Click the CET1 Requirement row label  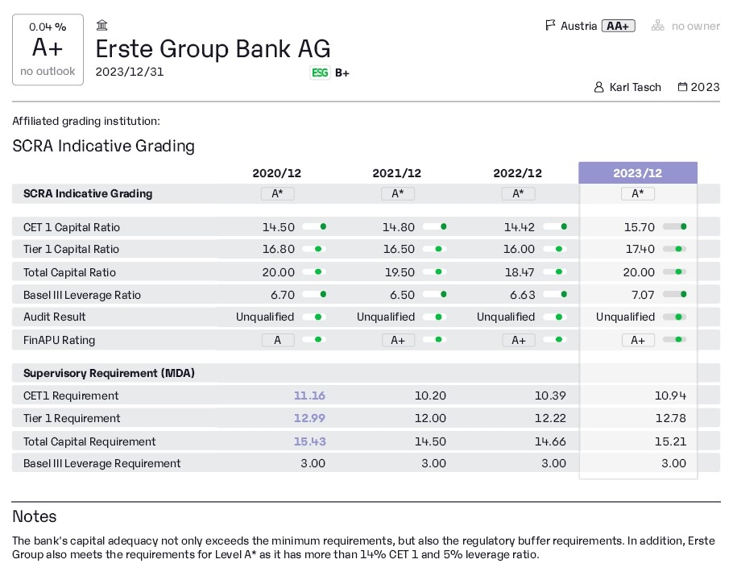point(71,396)
